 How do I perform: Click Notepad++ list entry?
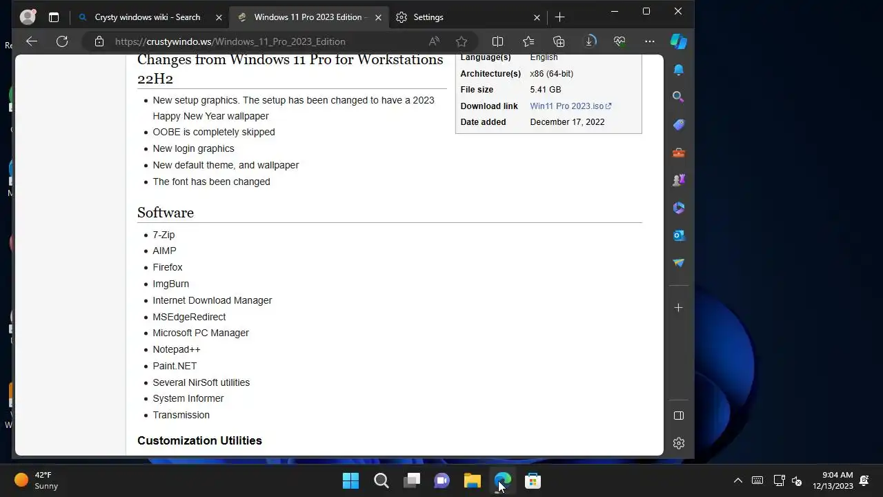[x=177, y=349]
